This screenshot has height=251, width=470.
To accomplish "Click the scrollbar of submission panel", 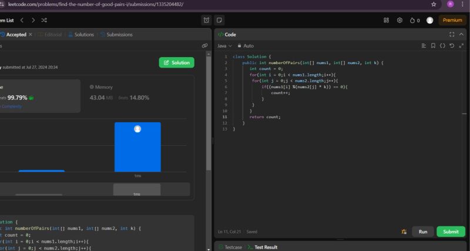I will pos(209,113).
